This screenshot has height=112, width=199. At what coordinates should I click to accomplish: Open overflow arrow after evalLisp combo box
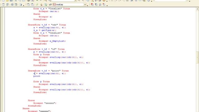tap(88, 6)
